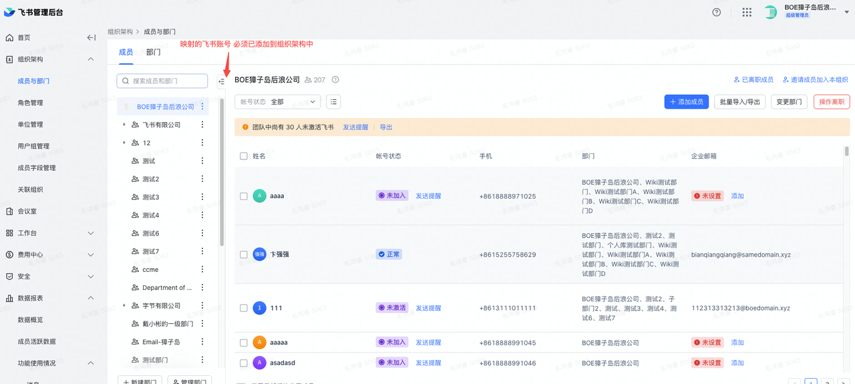
Task: Open the three-dot menu for department 12
Action: point(202,143)
